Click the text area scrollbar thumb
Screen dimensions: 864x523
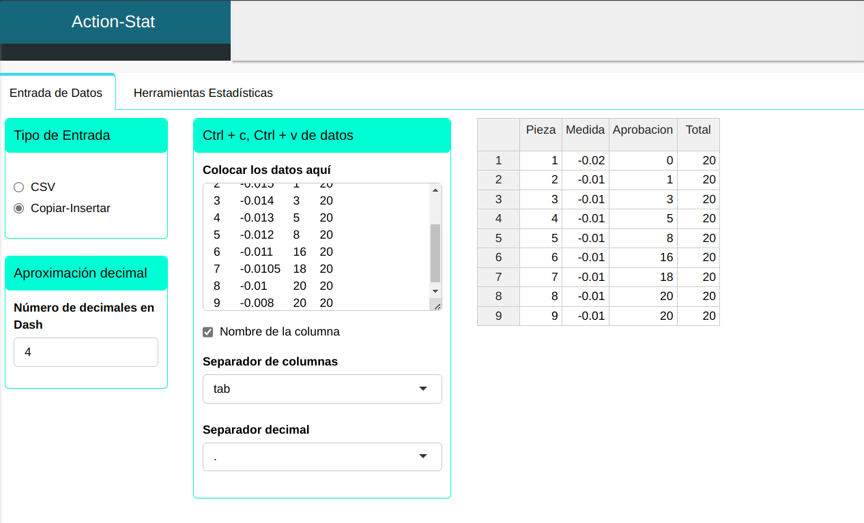435,252
